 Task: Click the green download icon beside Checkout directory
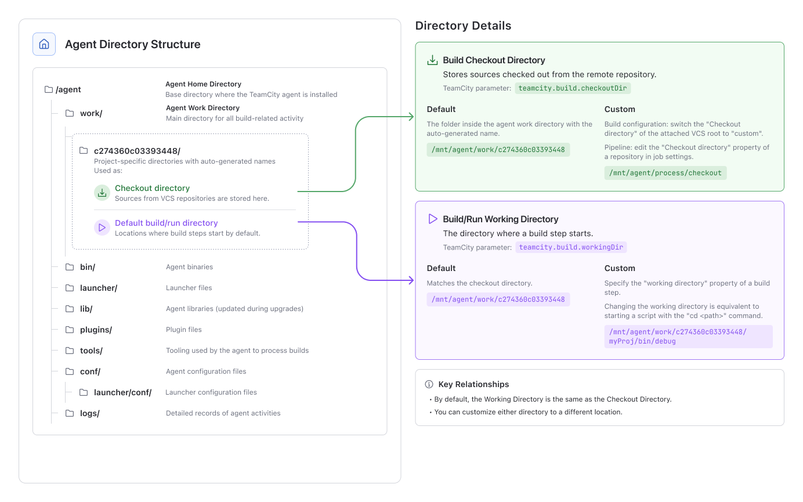click(x=102, y=193)
